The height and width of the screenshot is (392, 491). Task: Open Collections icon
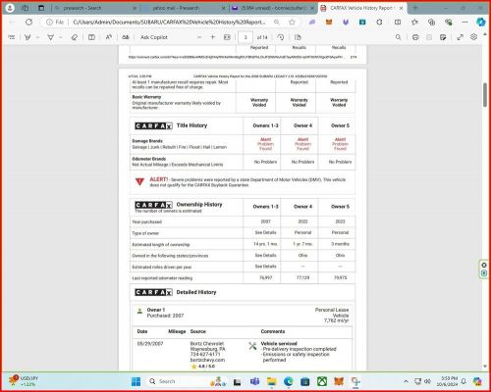click(x=431, y=22)
